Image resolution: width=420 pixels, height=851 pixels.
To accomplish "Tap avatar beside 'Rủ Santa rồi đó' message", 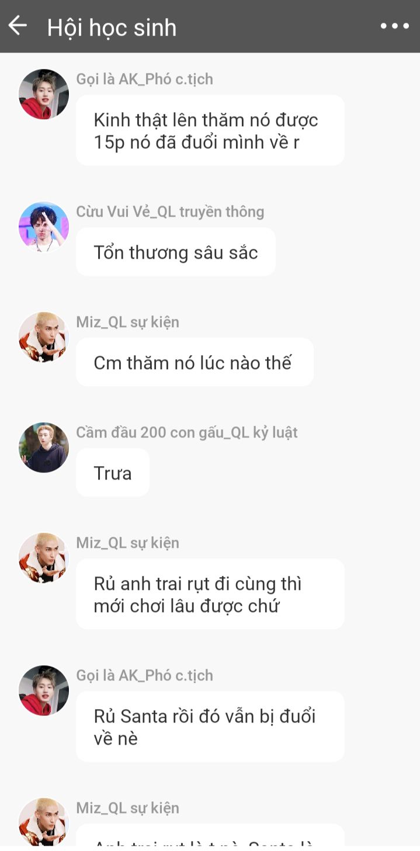I will coord(44,690).
